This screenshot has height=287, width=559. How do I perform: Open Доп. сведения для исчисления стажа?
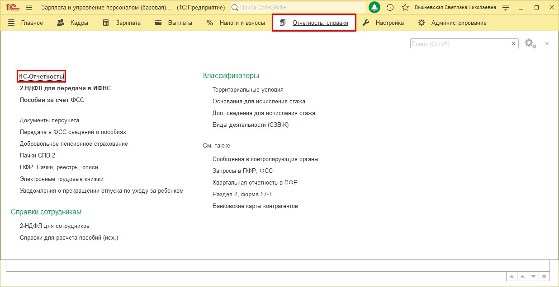tap(264, 113)
